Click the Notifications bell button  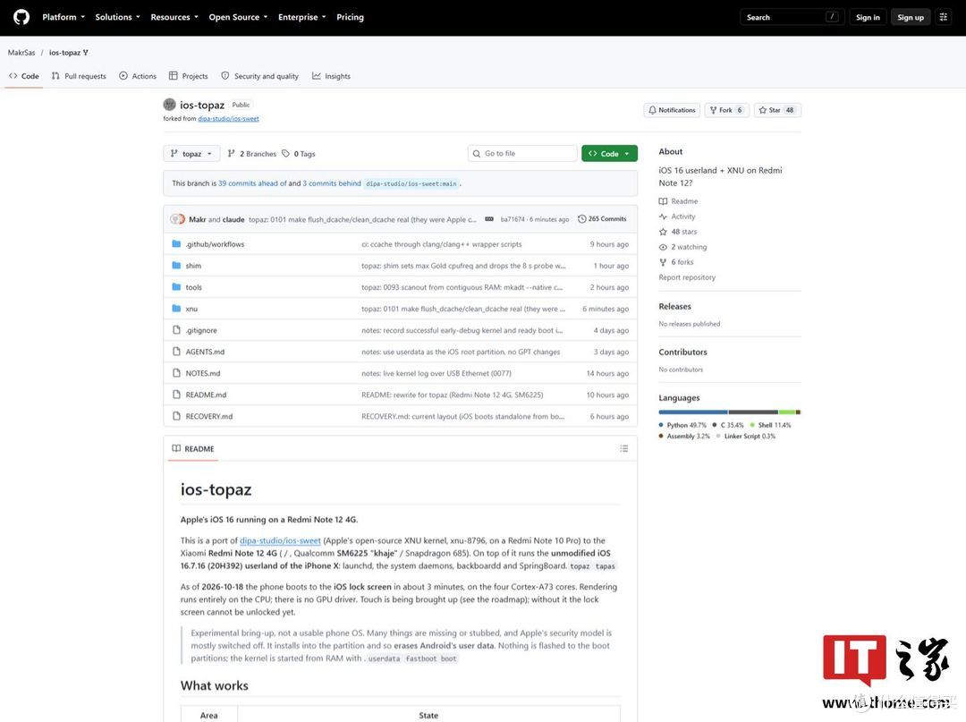click(x=672, y=110)
